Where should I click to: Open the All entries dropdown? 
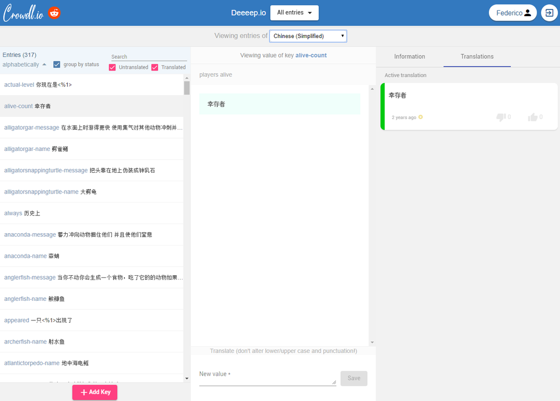coord(294,12)
